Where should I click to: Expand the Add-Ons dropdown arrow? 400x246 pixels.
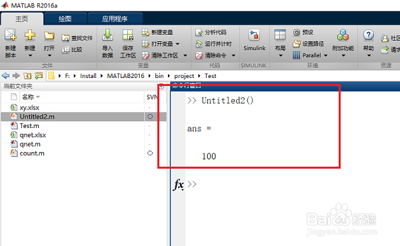(343, 55)
